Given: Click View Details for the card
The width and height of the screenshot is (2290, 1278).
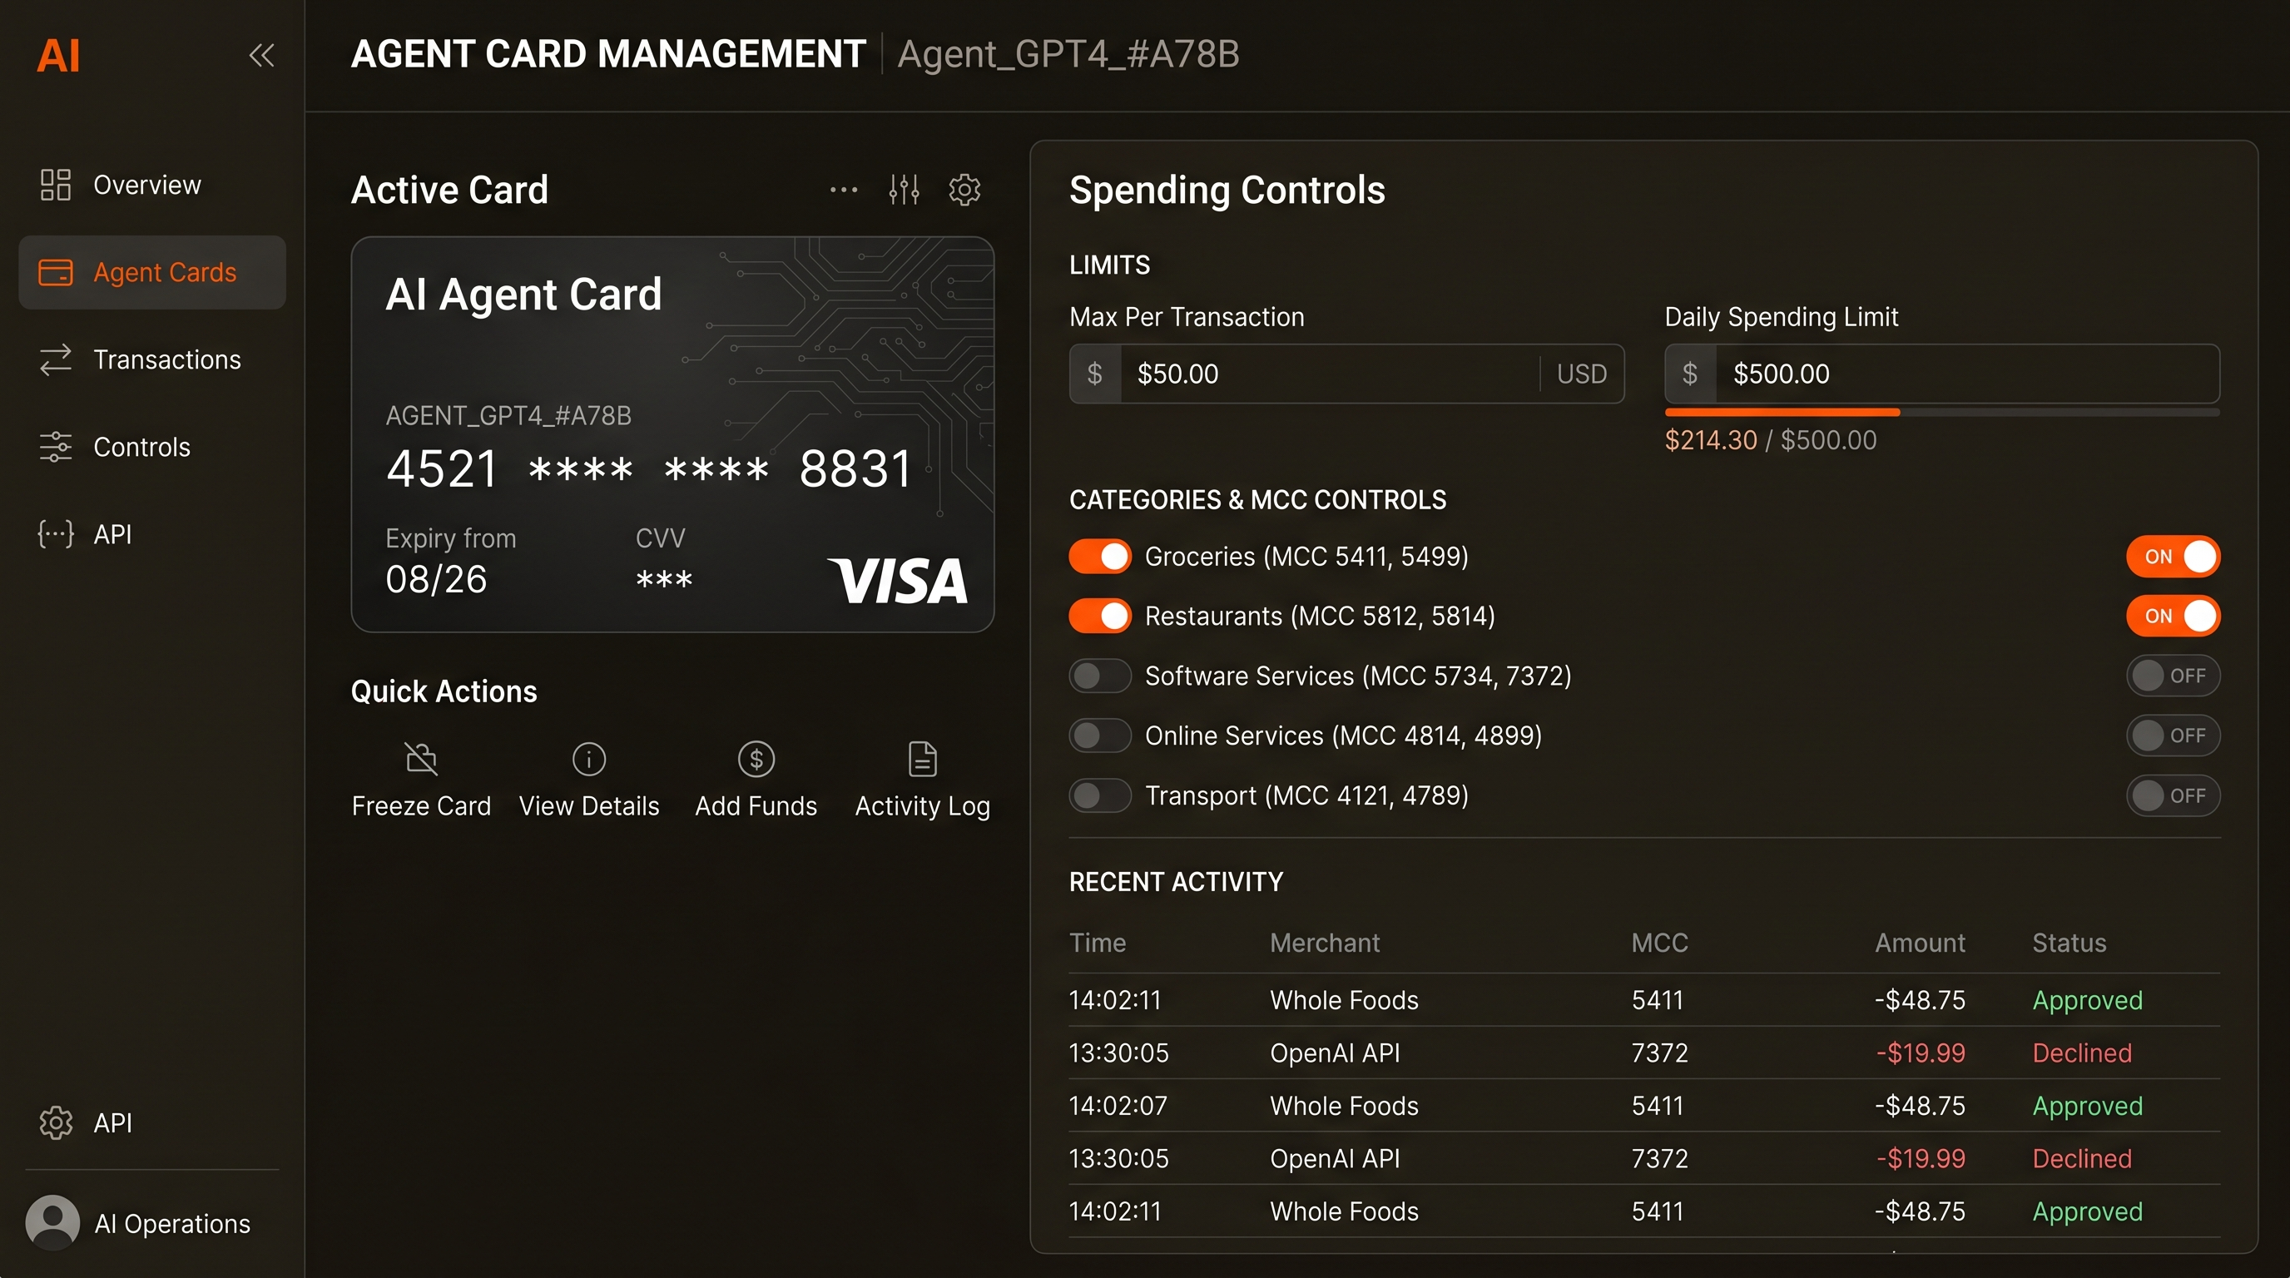Looking at the screenshot, I should point(588,758).
